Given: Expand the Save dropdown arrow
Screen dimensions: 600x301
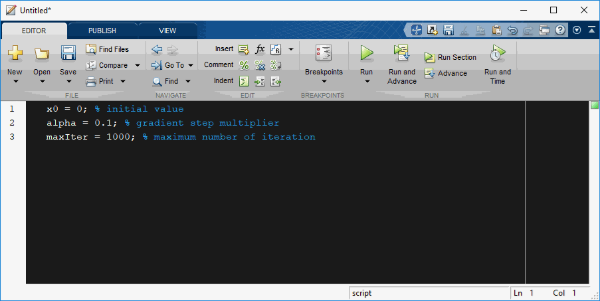Looking at the screenshot, I should click(69, 81).
